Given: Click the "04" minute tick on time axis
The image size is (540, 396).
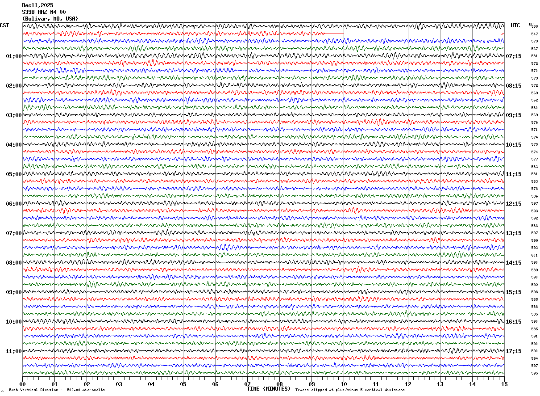Looking at the screenshot, I should coord(151,384).
